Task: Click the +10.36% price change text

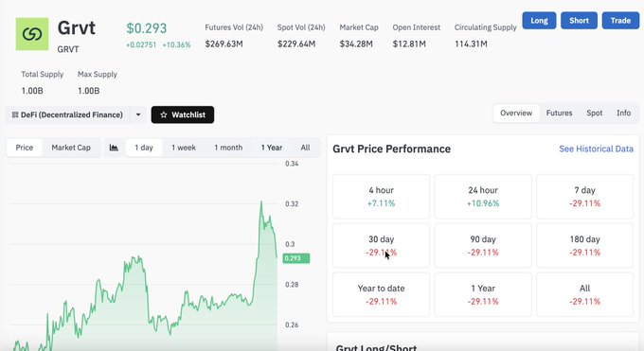Action: tap(176, 45)
